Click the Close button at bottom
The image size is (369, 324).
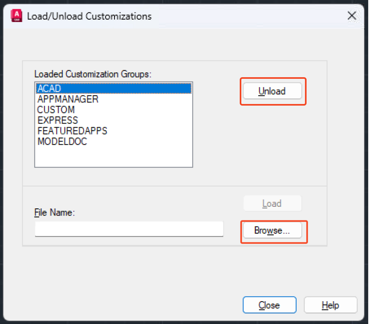pos(269,305)
